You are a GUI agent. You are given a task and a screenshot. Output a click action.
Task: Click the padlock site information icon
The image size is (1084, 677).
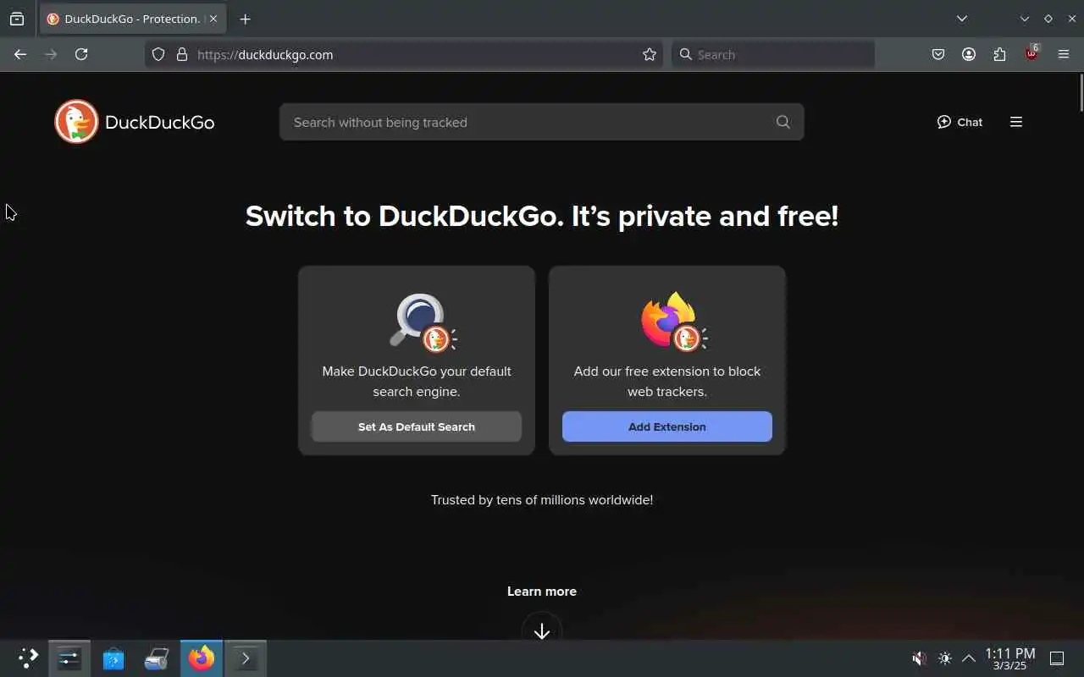pyautogui.click(x=181, y=54)
